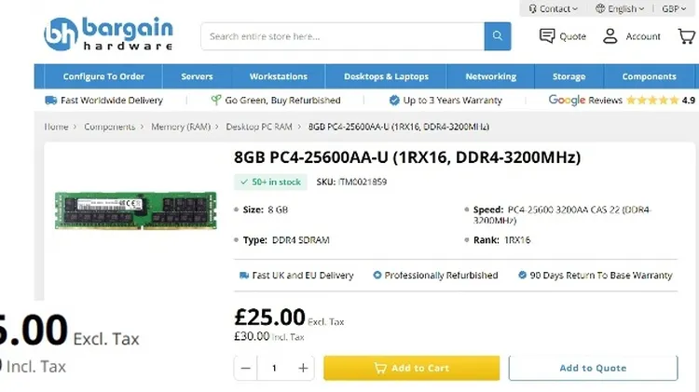The width and height of the screenshot is (699, 392).
Task: Focus the store search field
Action: point(342,36)
